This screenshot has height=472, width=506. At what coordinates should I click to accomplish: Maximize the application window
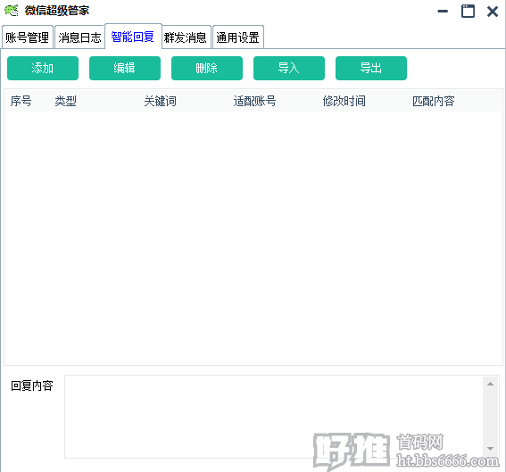point(468,12)
